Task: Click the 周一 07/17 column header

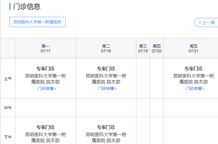Action: click(x=45, y=48)
